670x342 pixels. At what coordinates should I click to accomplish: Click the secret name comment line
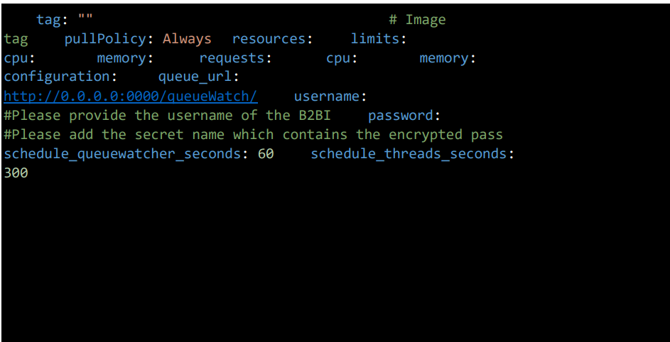(x=254, y=135)
